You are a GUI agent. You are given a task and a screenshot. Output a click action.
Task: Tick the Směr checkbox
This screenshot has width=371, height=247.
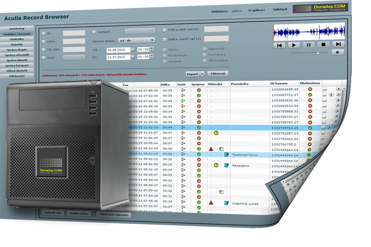tap(44, 58)
